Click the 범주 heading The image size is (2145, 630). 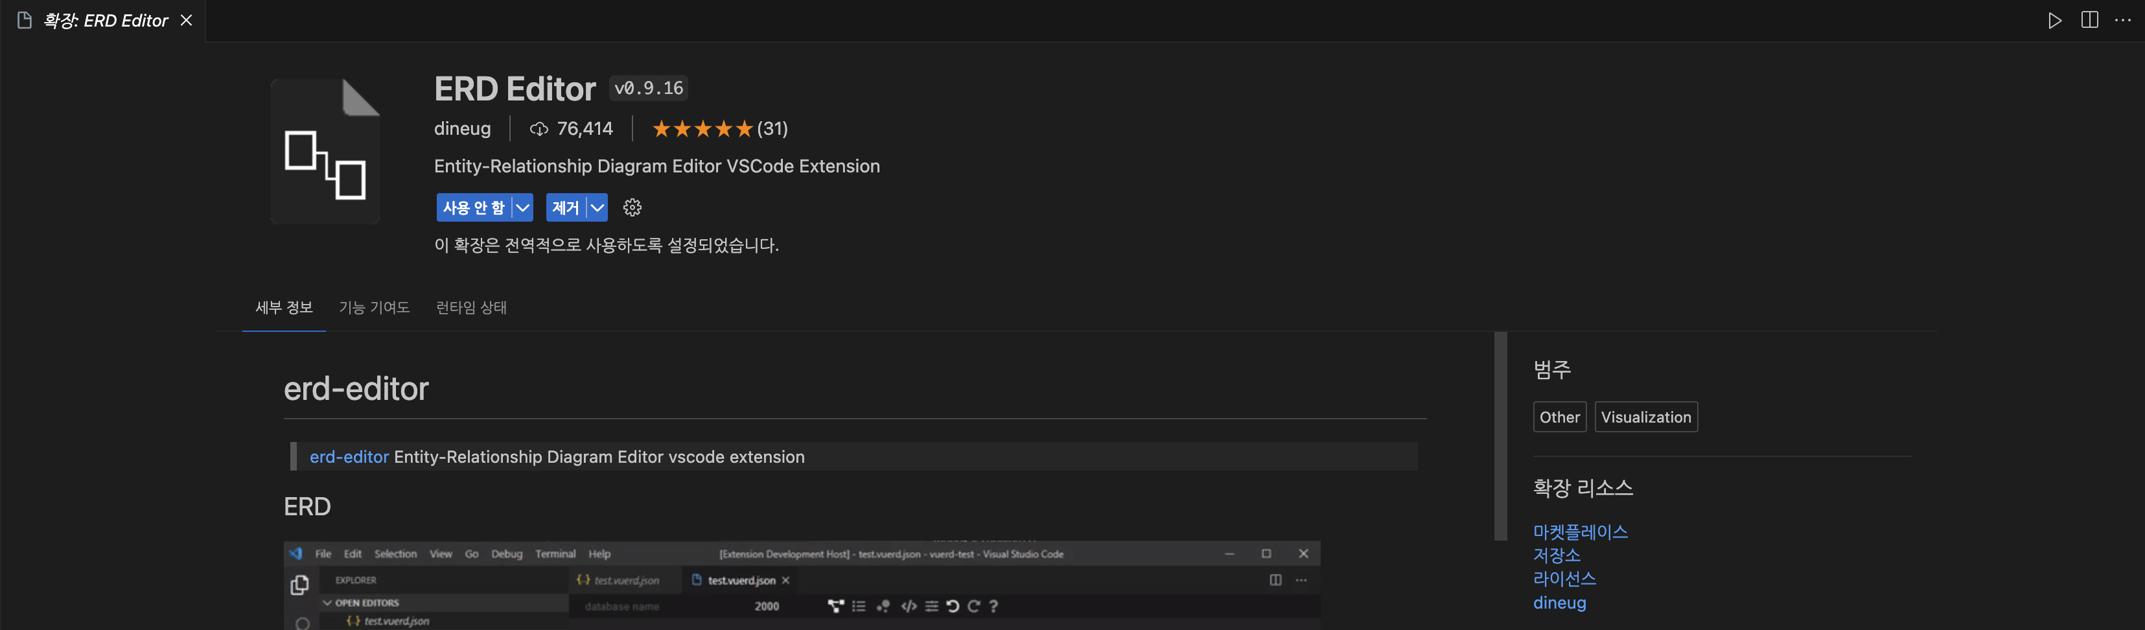1552,369
